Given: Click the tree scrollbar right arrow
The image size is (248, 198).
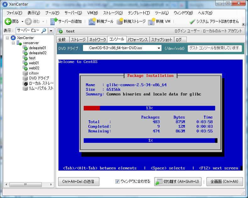Looking at the screenshot, I should point(51,184).
